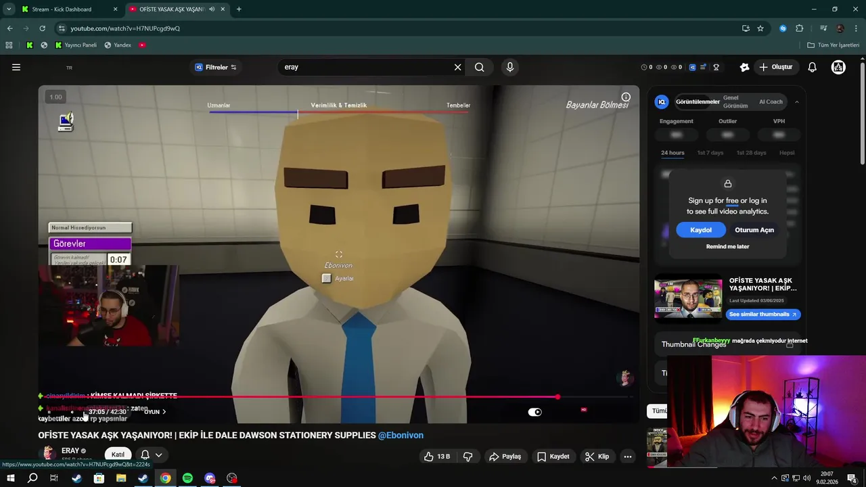Click the Klip scissors button
The image size is (866, 487).
pyautogui.click(x=597, y=457)
